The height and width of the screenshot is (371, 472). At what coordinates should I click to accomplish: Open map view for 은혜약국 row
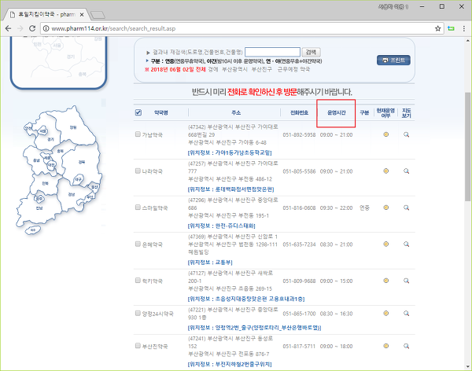[406, 244]
